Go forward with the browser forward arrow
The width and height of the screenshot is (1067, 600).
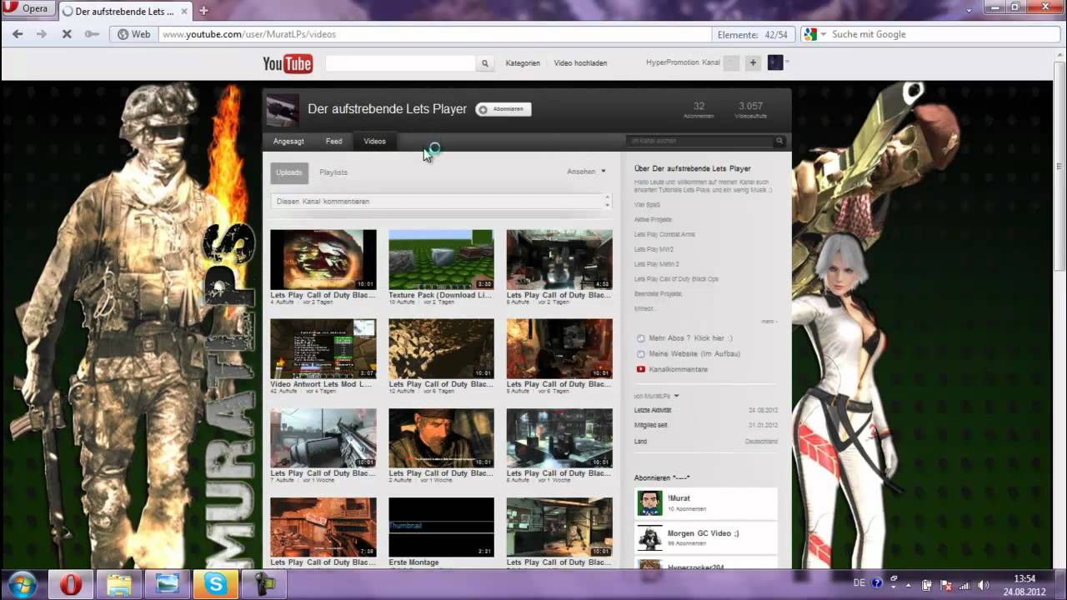42,34
